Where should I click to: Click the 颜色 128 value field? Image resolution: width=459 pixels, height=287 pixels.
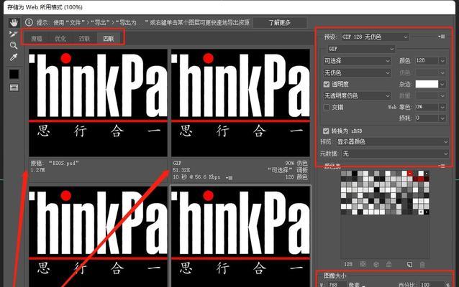click(x=427, y=60)
